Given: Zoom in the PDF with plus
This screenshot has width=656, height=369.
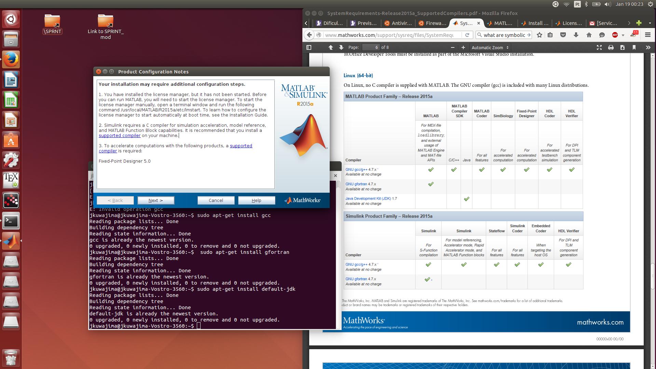Looking at the screenshot, I should tap(463, 47).
